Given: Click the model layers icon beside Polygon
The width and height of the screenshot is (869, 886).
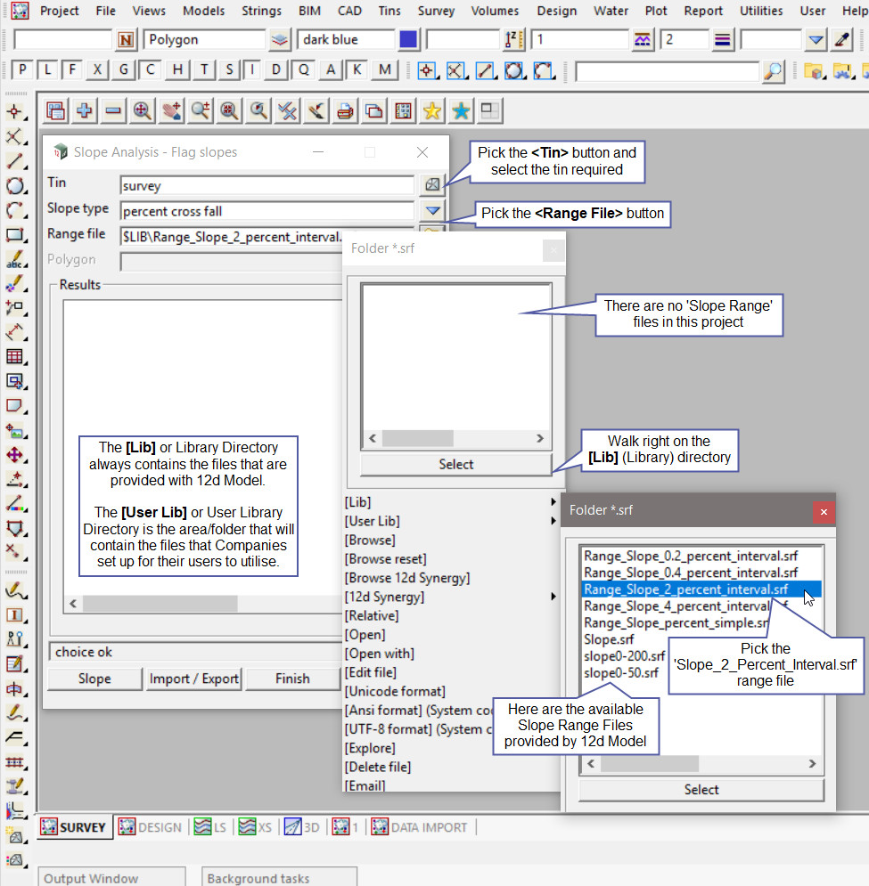Looking at the screenshot, I should pyautogui.click(x=280, y=40).
